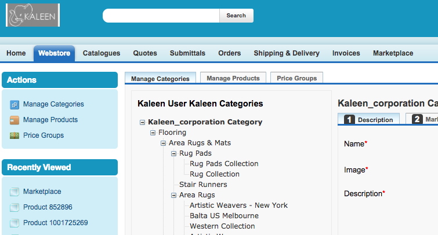Image resolution: width=438 pixels, height=235 pixels.
Task: Open the Catalogues navigation tab
Action: click(102, 53)
